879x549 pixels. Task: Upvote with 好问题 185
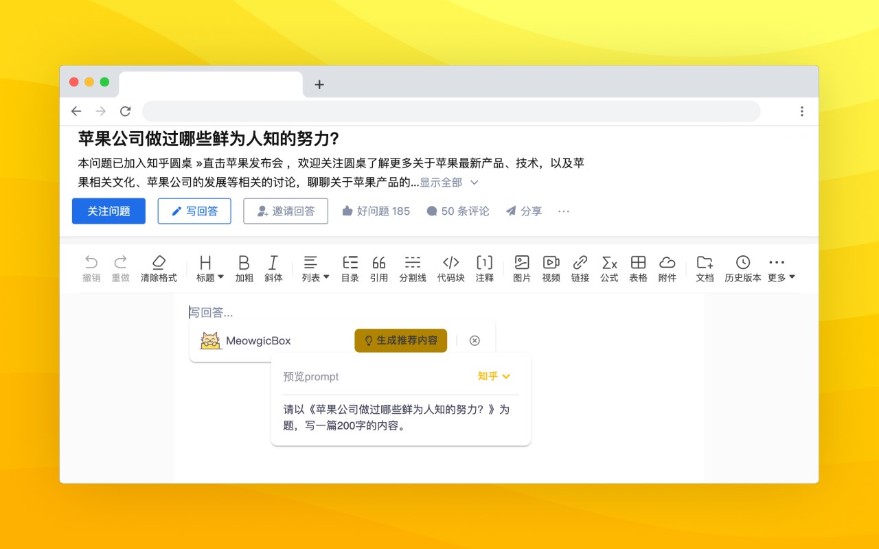pos(376,211)
